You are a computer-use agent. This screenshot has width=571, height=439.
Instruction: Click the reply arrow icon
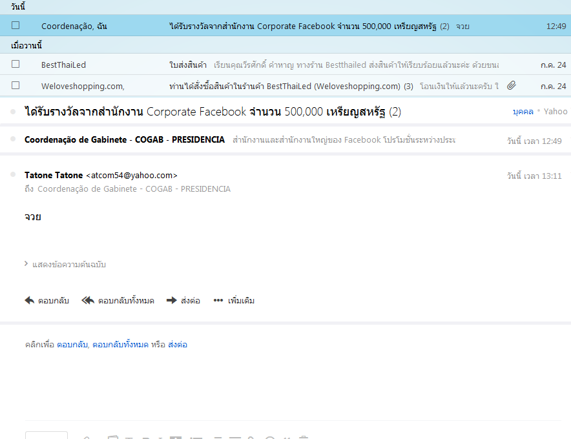coord(30,300)
